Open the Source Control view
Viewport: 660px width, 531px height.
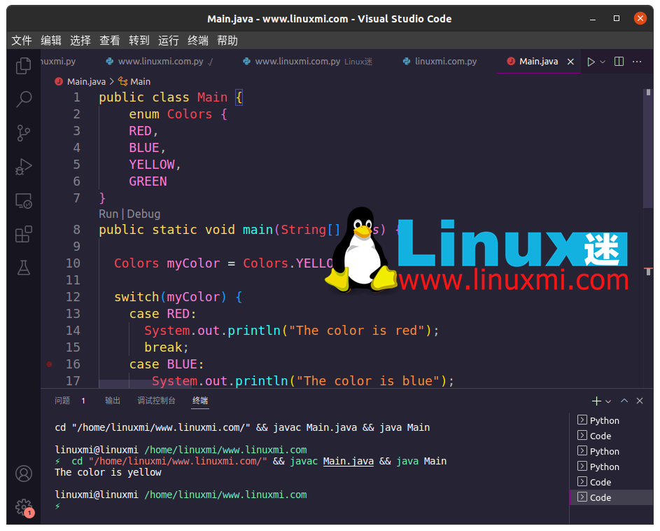tap(24, 133)
